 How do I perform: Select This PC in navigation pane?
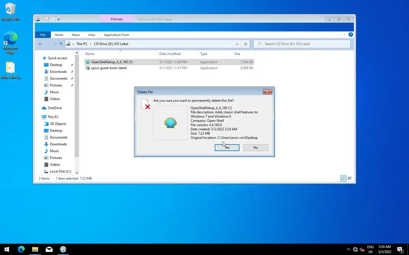(53, 117)
